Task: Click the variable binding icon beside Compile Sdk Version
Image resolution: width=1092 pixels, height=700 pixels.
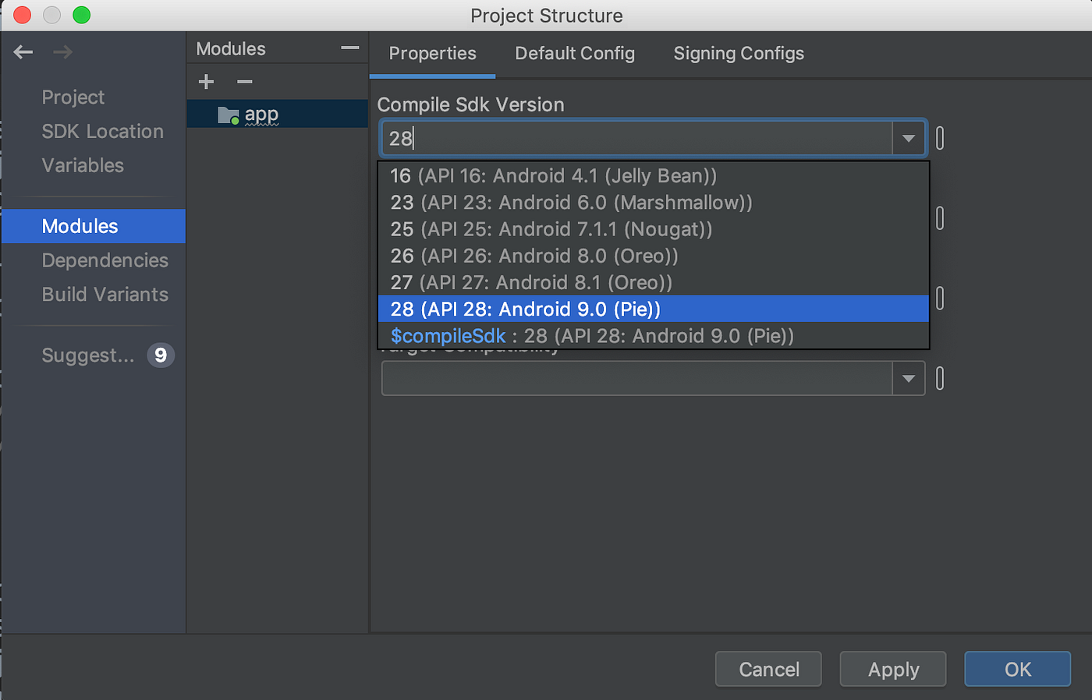Action: (940, 138)
